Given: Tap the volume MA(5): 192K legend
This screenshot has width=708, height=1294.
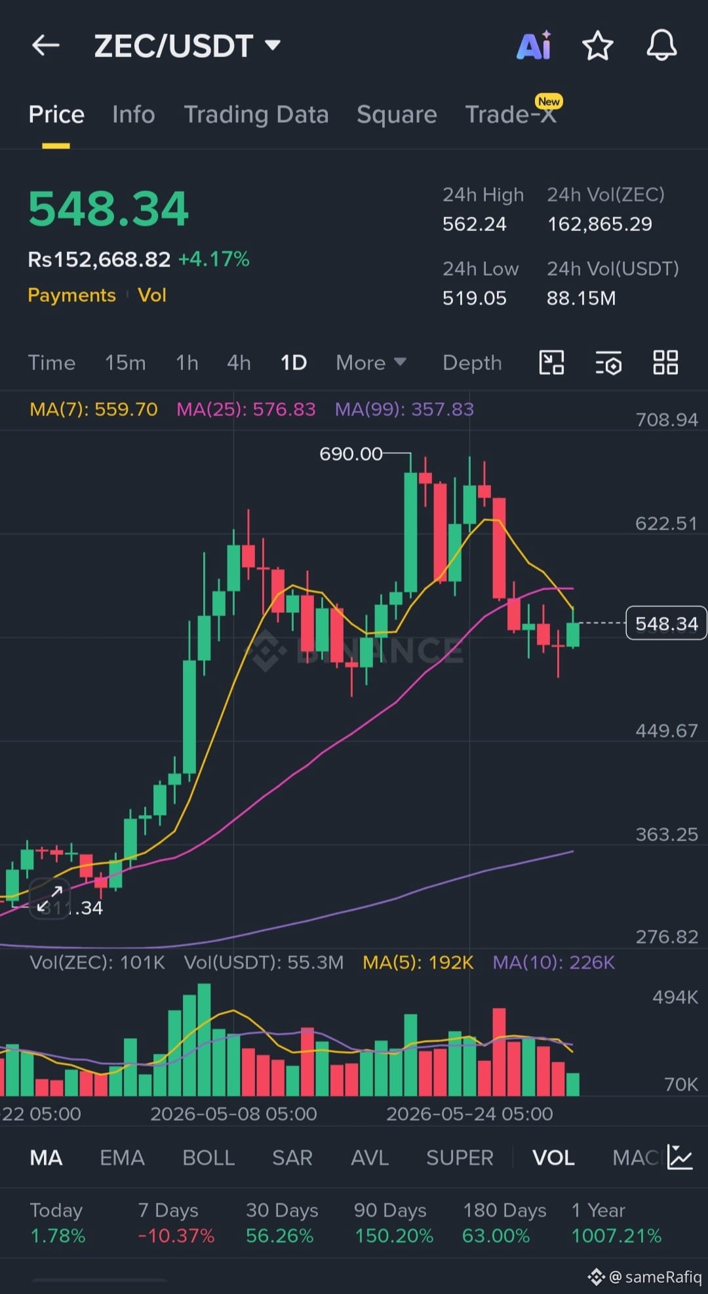Looking at the screenshot, I should 418,963.
